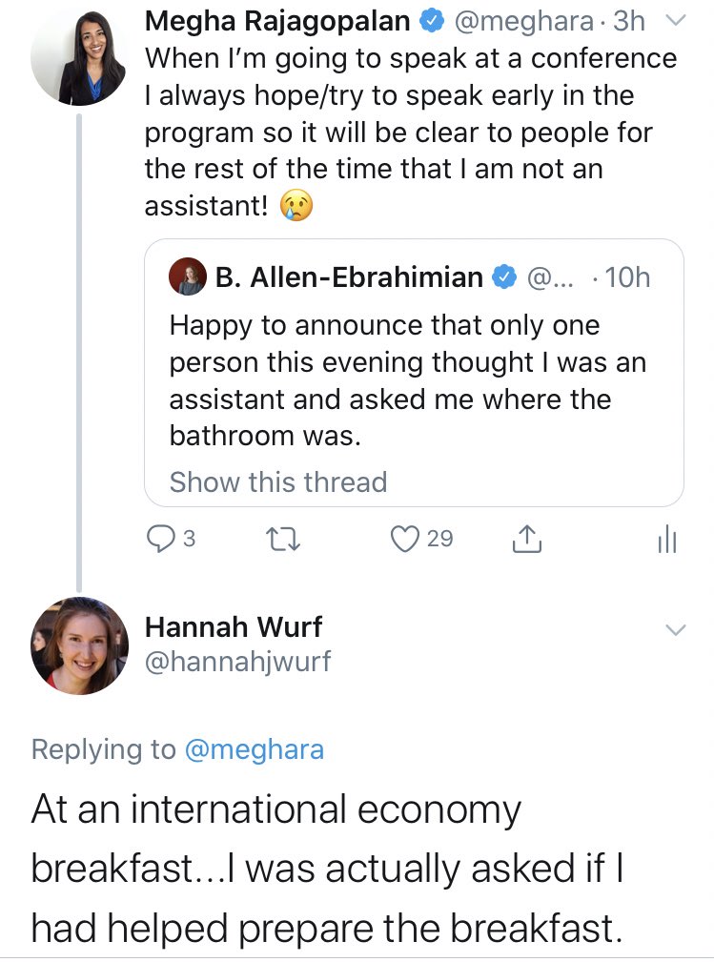Image resolution: width=714 pixels, height=962 pixels.
Task: Open Hannah Wurf display name
Action: (234, 626)
